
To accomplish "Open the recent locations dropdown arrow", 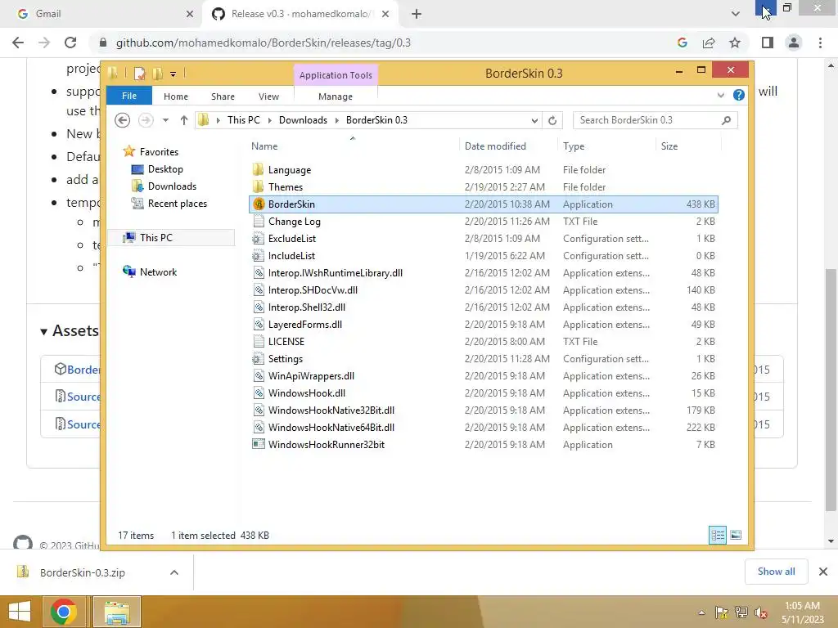I will point(165,120).
